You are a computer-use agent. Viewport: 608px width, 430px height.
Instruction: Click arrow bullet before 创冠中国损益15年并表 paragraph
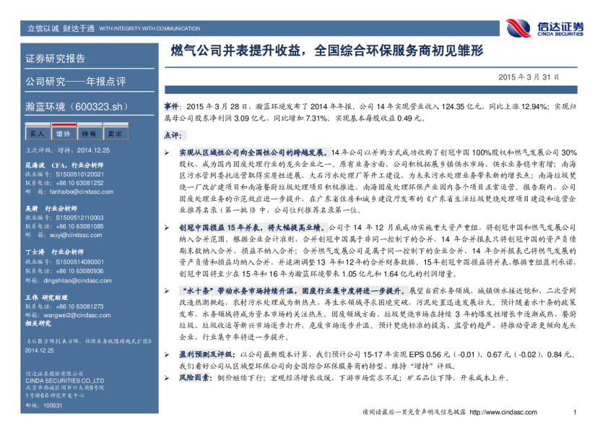167,227
